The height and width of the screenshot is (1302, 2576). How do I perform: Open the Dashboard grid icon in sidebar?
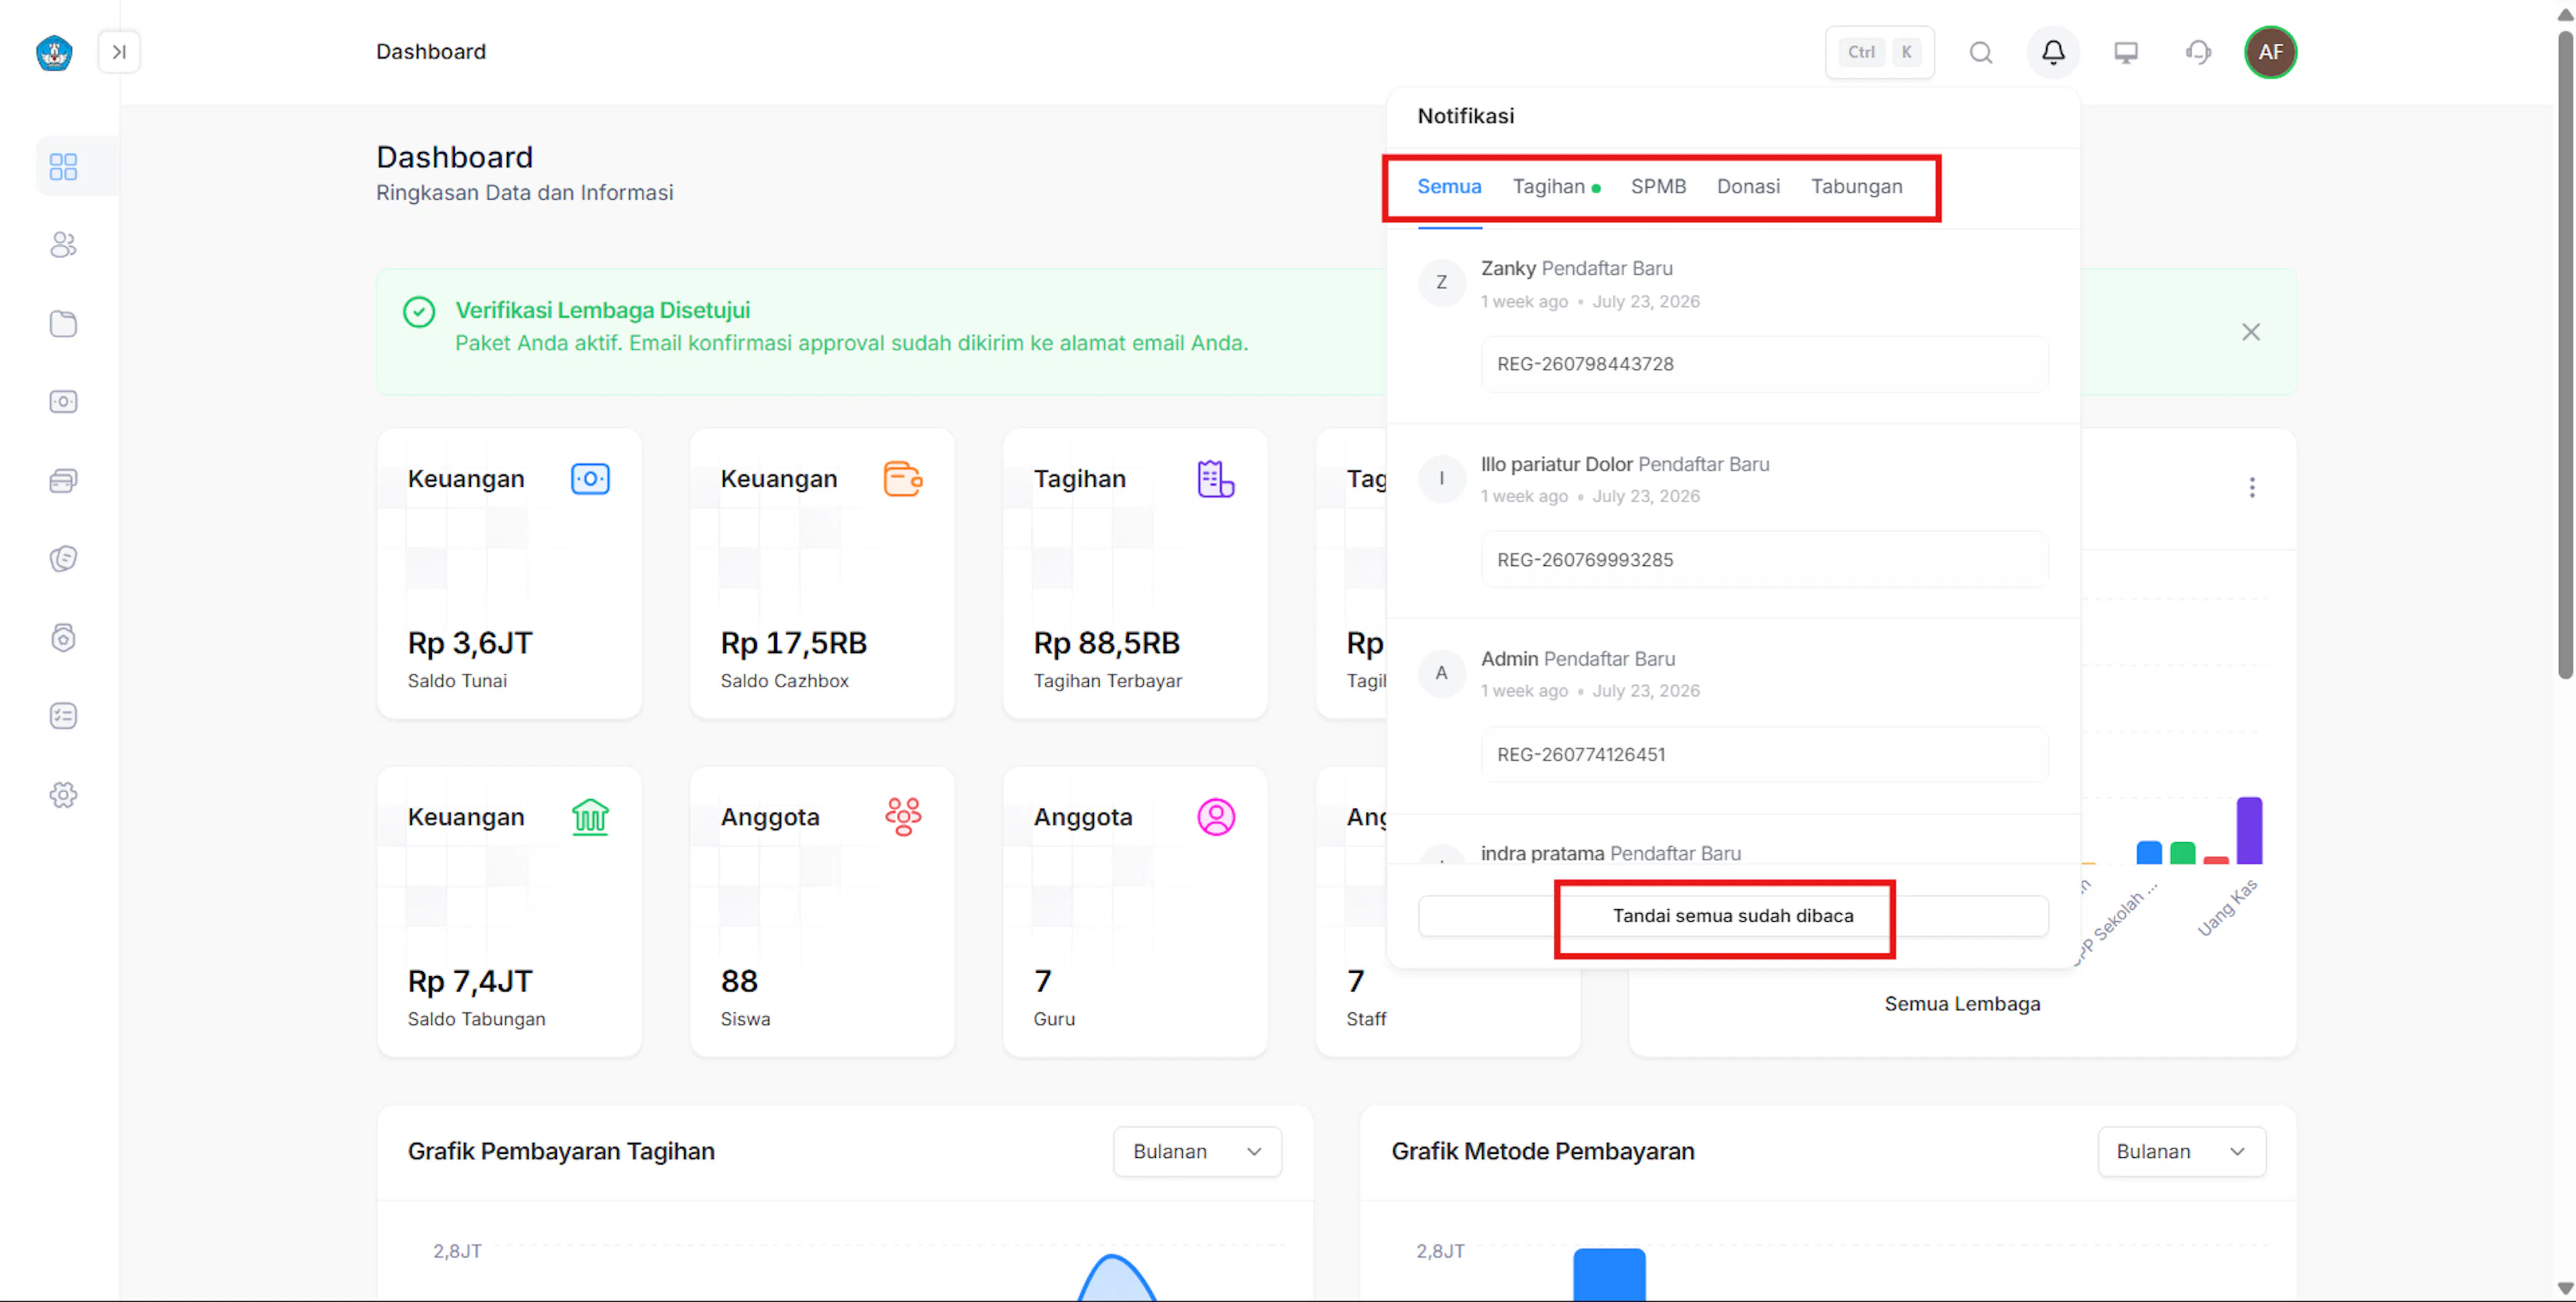click(x=63, y=166)
